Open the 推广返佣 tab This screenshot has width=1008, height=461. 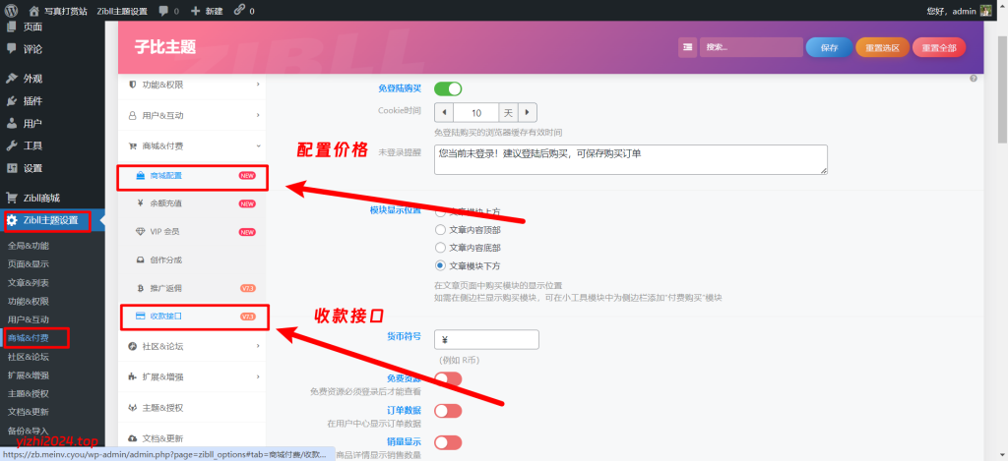192,288
